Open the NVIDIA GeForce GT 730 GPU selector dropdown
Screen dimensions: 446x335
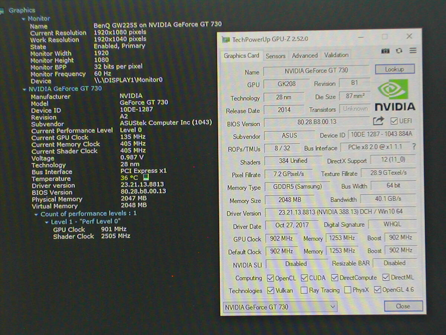(x=280, y=307)
